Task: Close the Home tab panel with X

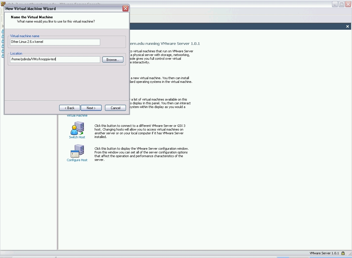Action: point(347,27)
